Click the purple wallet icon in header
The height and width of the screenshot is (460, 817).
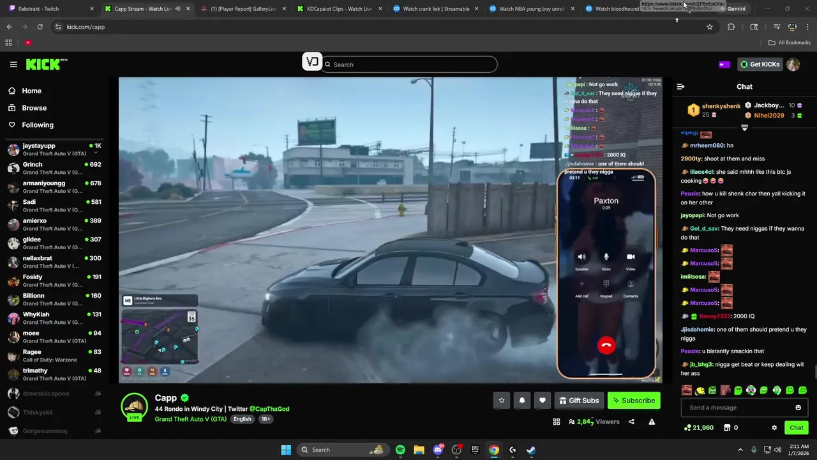point(724,65)
